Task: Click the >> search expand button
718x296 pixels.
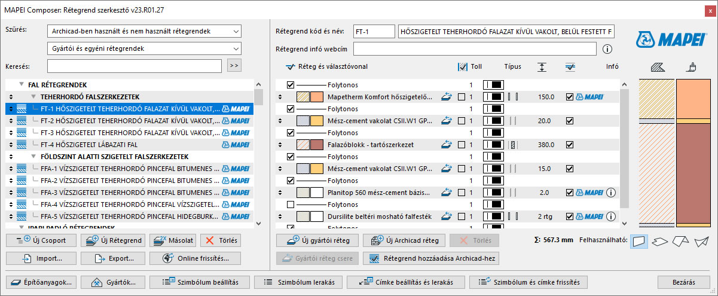Action: 234,66
